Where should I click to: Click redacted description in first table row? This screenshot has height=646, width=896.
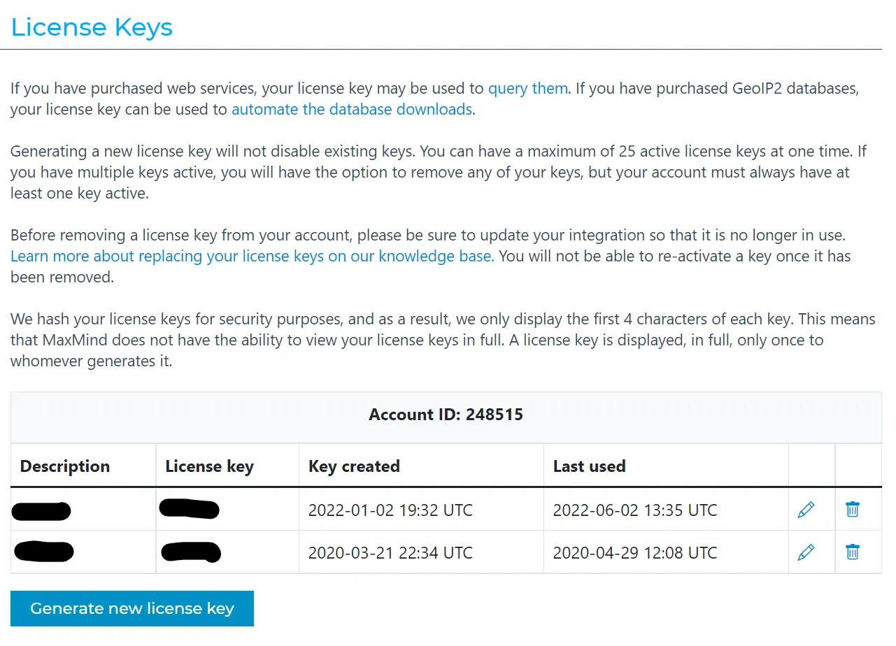click(x=42, y=511)
